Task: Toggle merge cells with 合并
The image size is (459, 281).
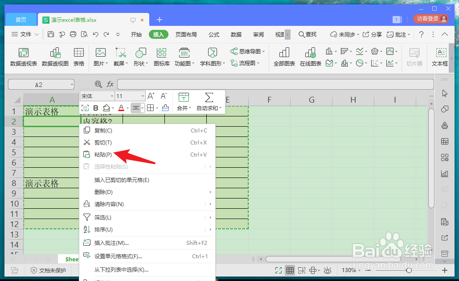Action: tap(182, 107)
